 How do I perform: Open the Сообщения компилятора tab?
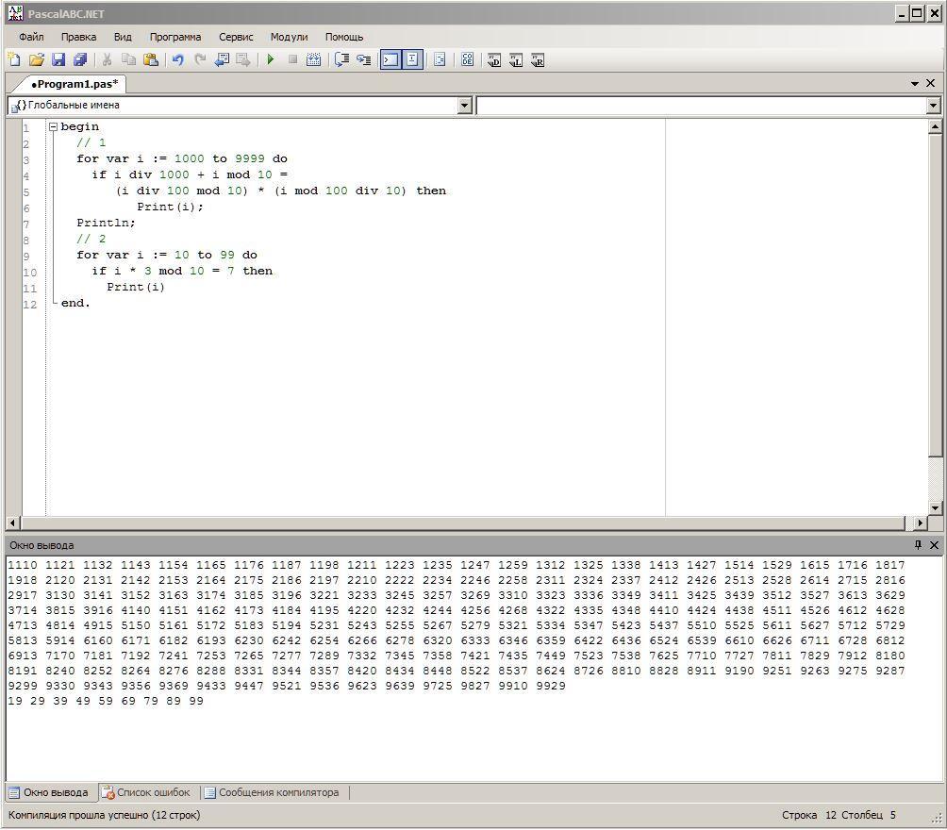coord(273,792)
